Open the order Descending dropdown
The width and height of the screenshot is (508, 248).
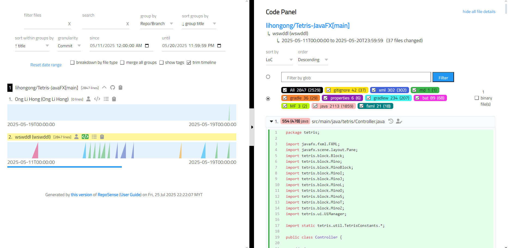[x=313, y=60]
